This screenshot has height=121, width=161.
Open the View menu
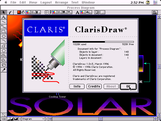(33, 2)
